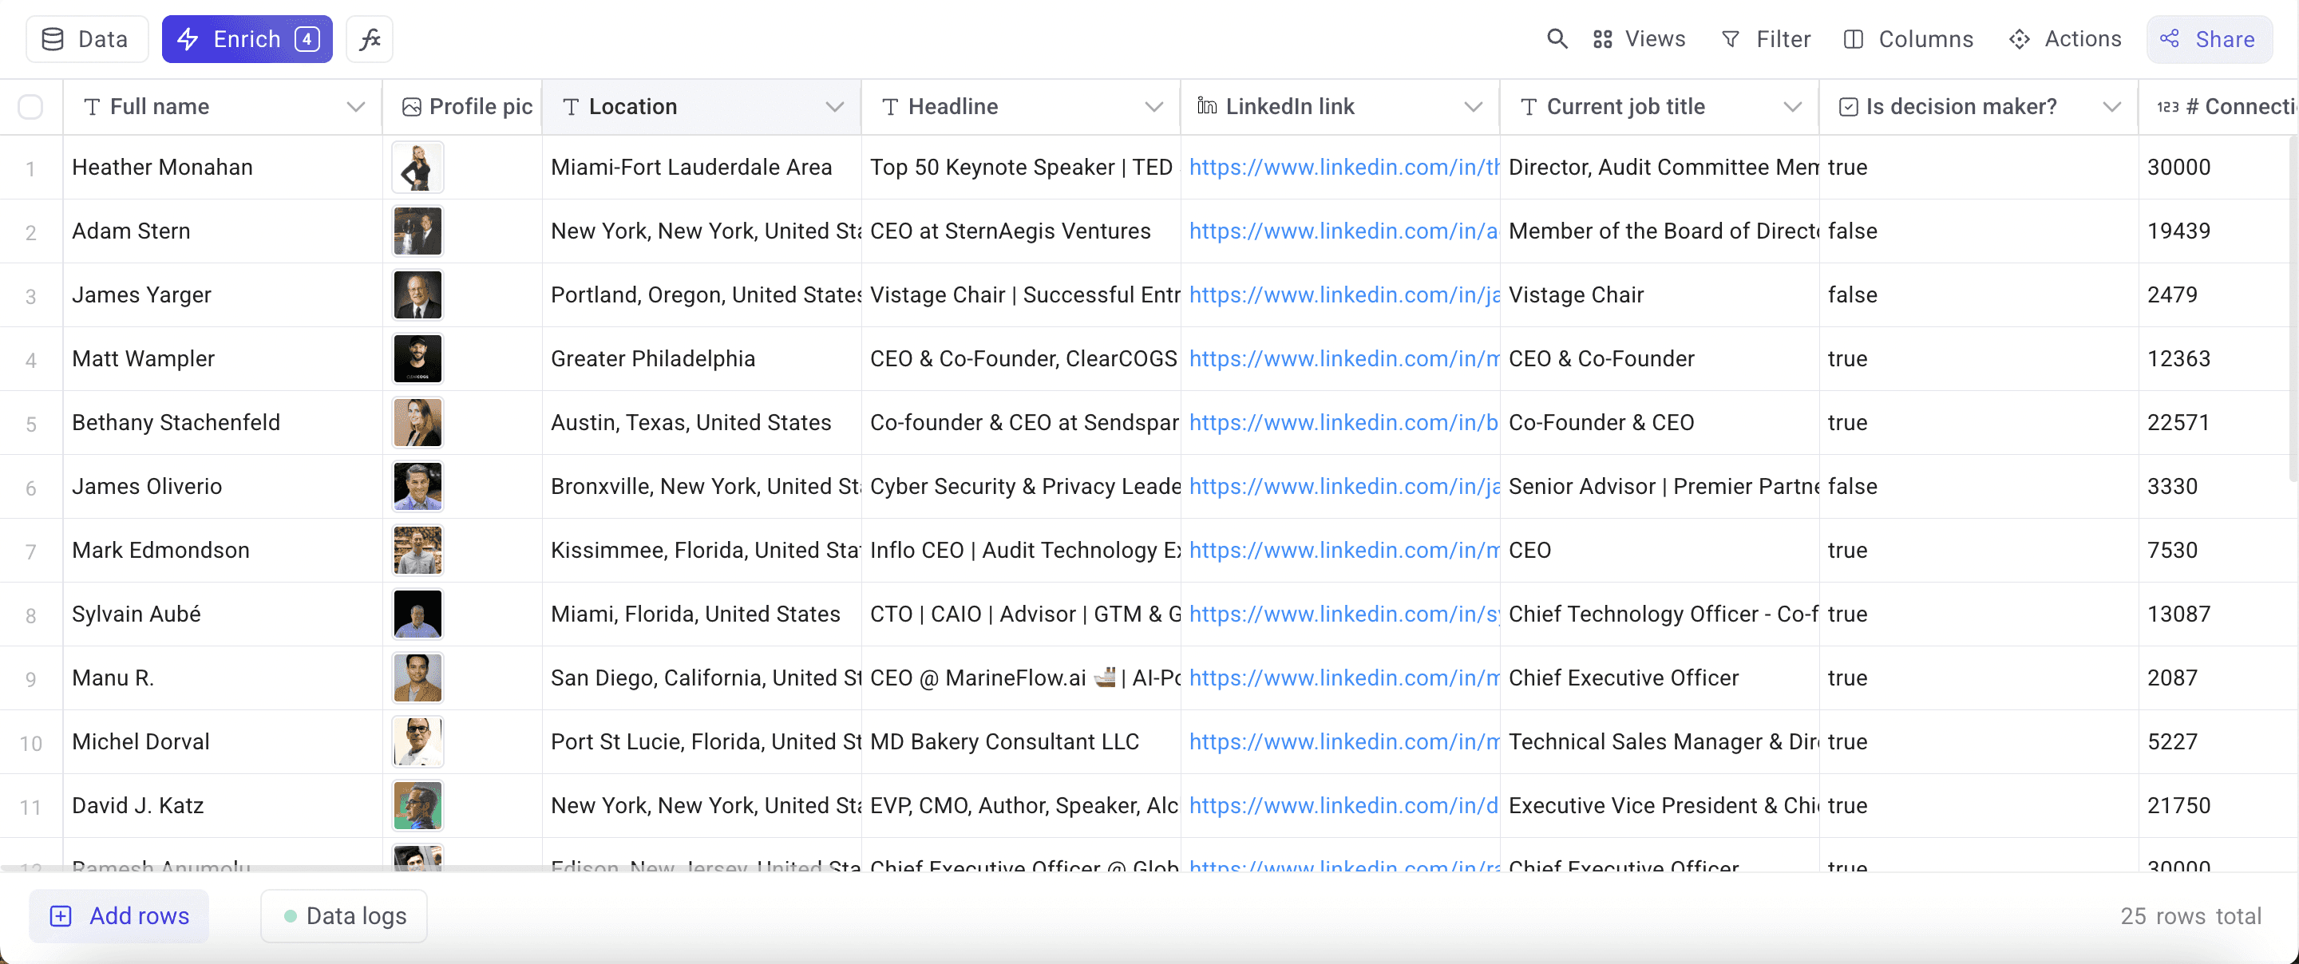
Task: Expand the Current job title dropdown
Action: [1792, 106]
